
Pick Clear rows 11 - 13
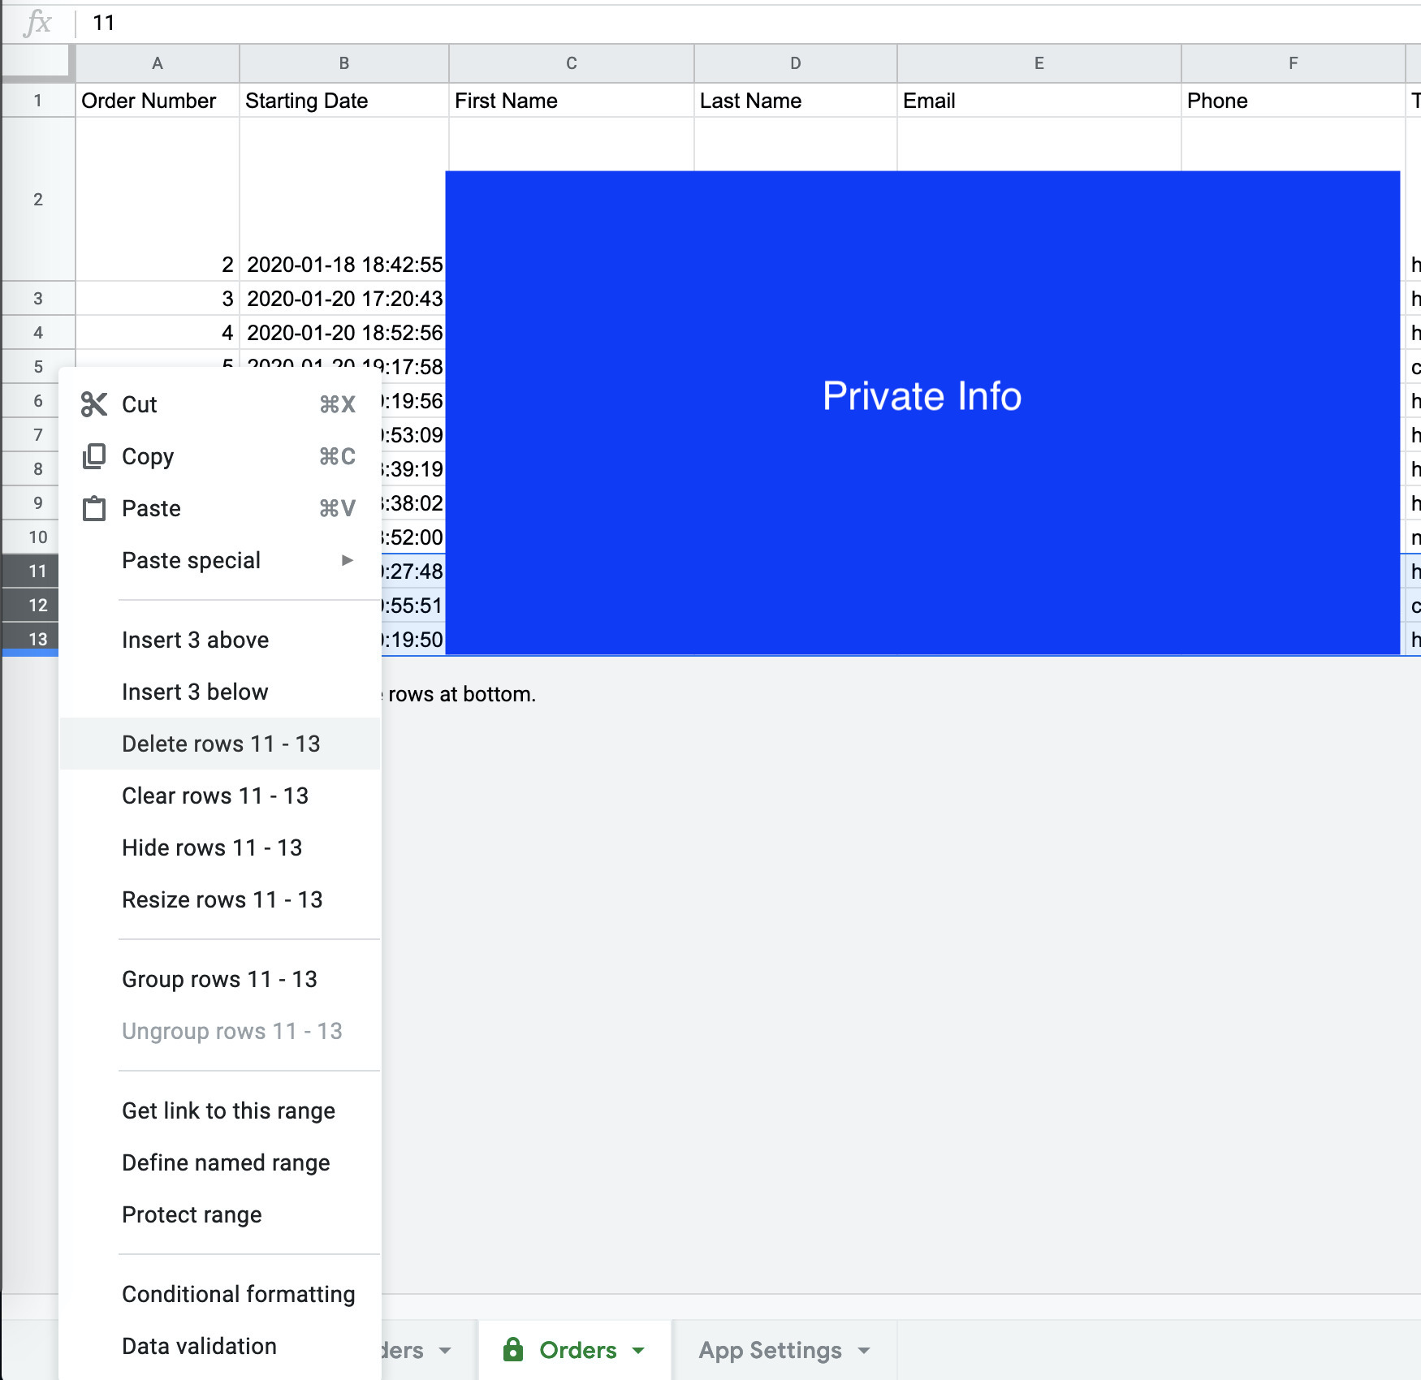(215, 796)
